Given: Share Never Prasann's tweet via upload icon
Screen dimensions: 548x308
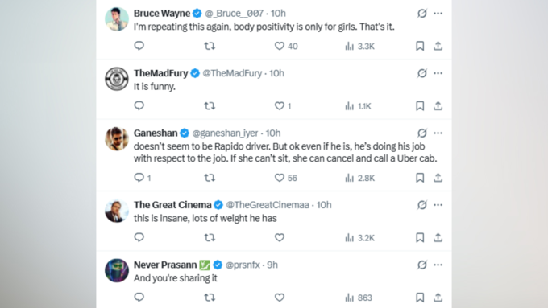Looking at the screenshot, I should [x=438, y=298].
